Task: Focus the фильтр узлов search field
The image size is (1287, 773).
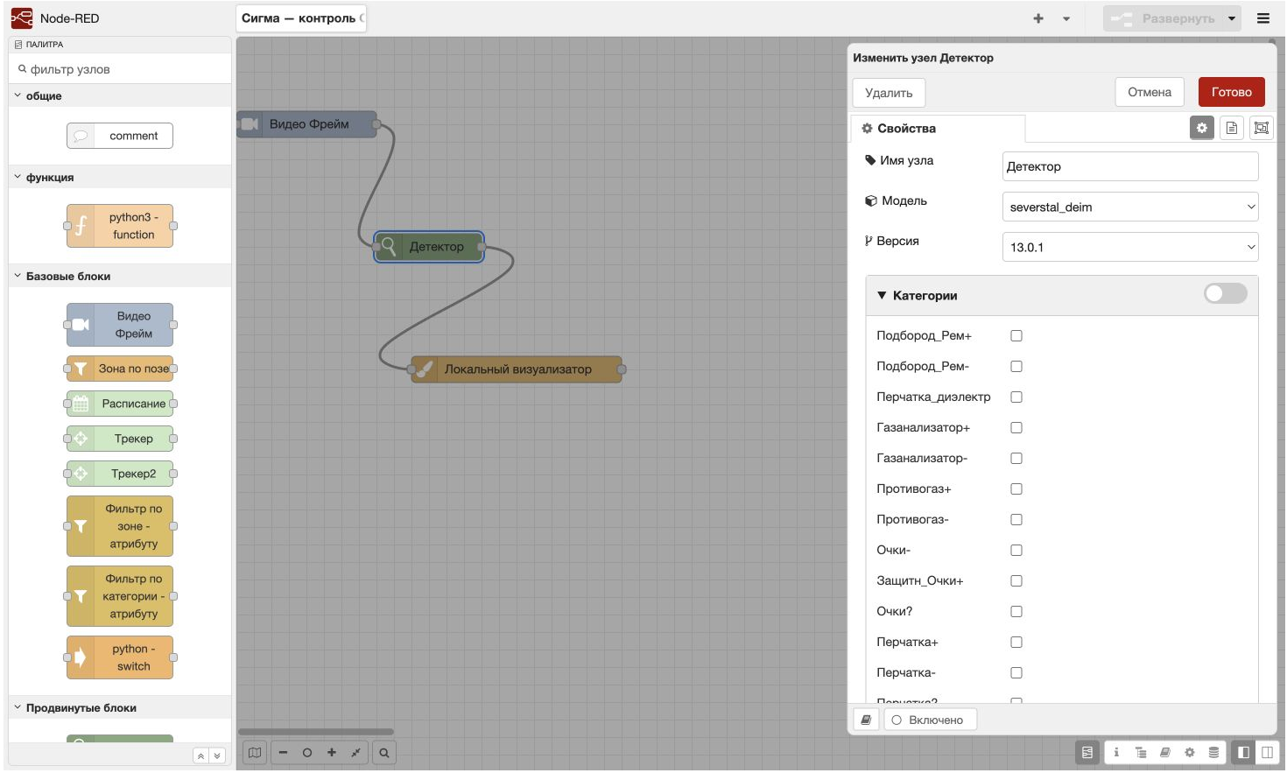Action: pos(120,69)
